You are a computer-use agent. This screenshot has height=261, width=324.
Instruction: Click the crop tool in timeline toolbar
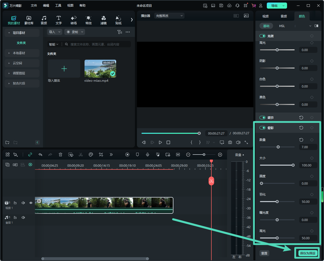click(x=101, y=155)
